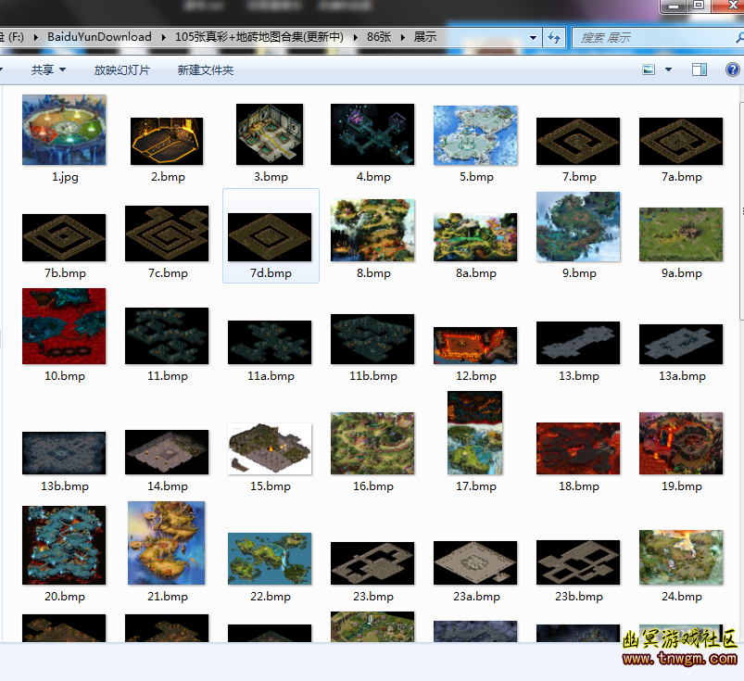Select the 20.bmp thumbnail
744x681 pixels.
tap(64, 545)
